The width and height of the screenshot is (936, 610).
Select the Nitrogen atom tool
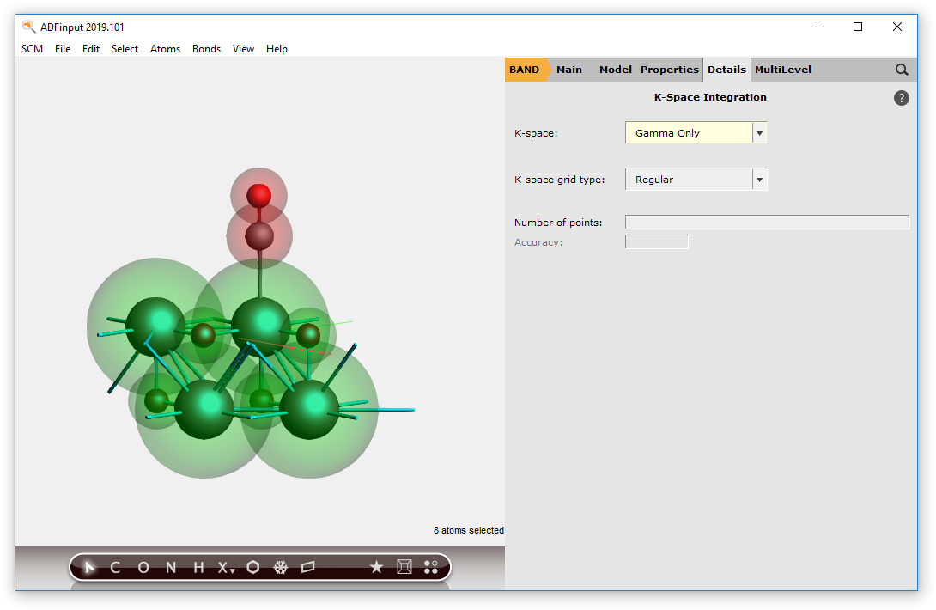(x=170, y=567)
